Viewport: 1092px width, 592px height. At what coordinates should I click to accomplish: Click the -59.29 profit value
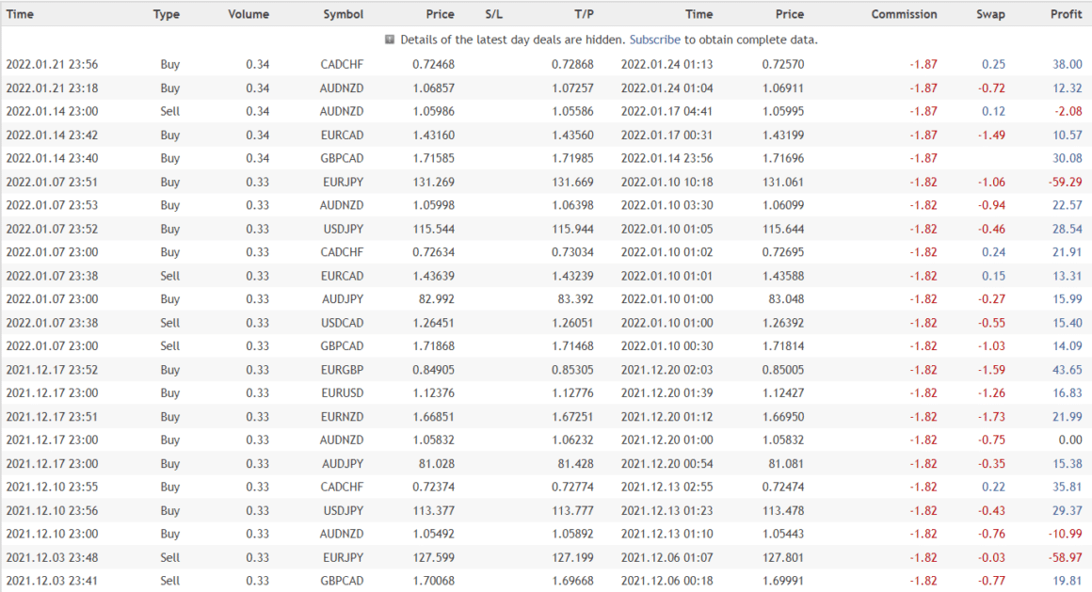(x=1064, y=182)
